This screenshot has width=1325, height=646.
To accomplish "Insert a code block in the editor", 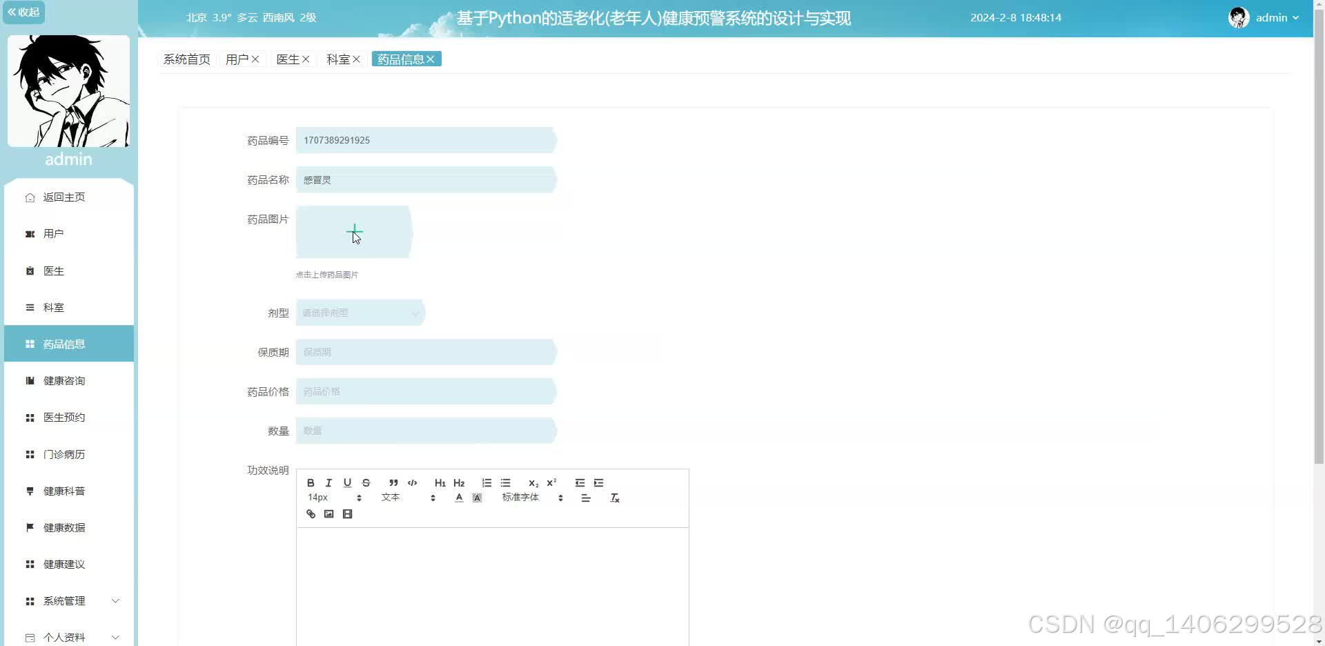I will click(412, 483).
